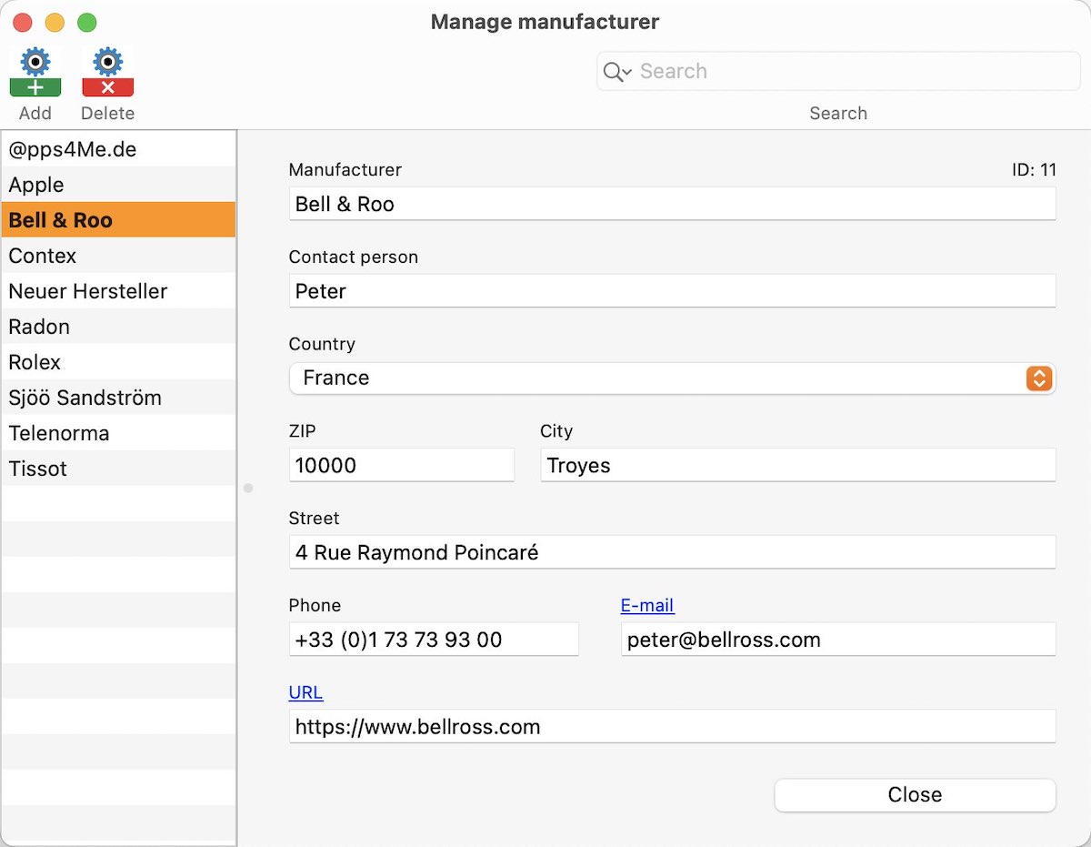The width and height of the screenshot is (1091, 847).
Task: Open the E-mail link label
Action: tap(647, 605)
